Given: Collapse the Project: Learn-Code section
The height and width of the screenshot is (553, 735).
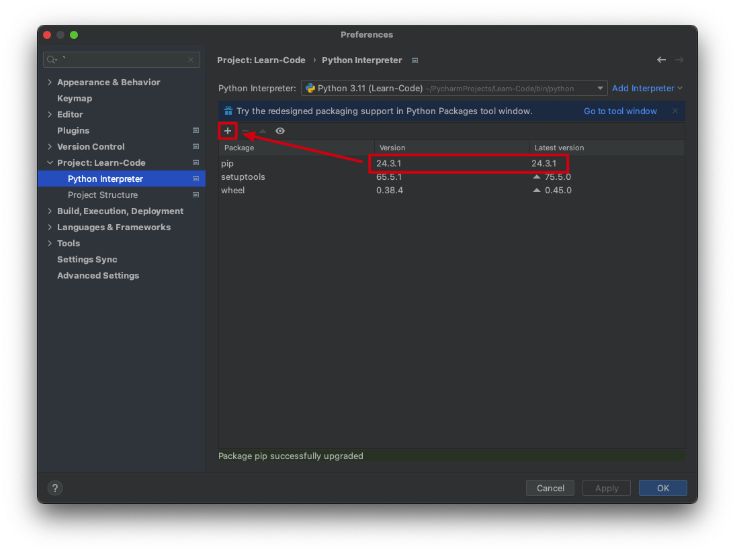Looking at the screenshot, I should click(x=50, y=162).
